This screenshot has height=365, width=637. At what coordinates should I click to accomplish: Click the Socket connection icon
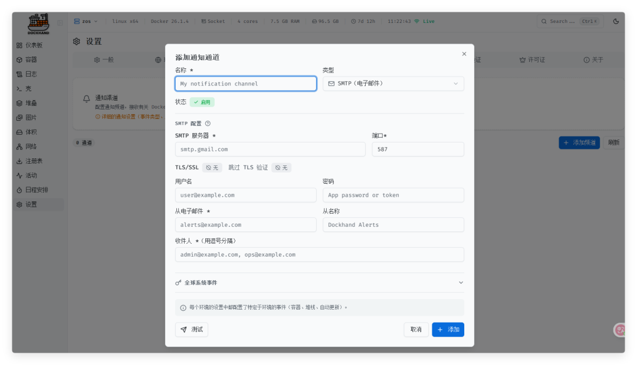203,21
